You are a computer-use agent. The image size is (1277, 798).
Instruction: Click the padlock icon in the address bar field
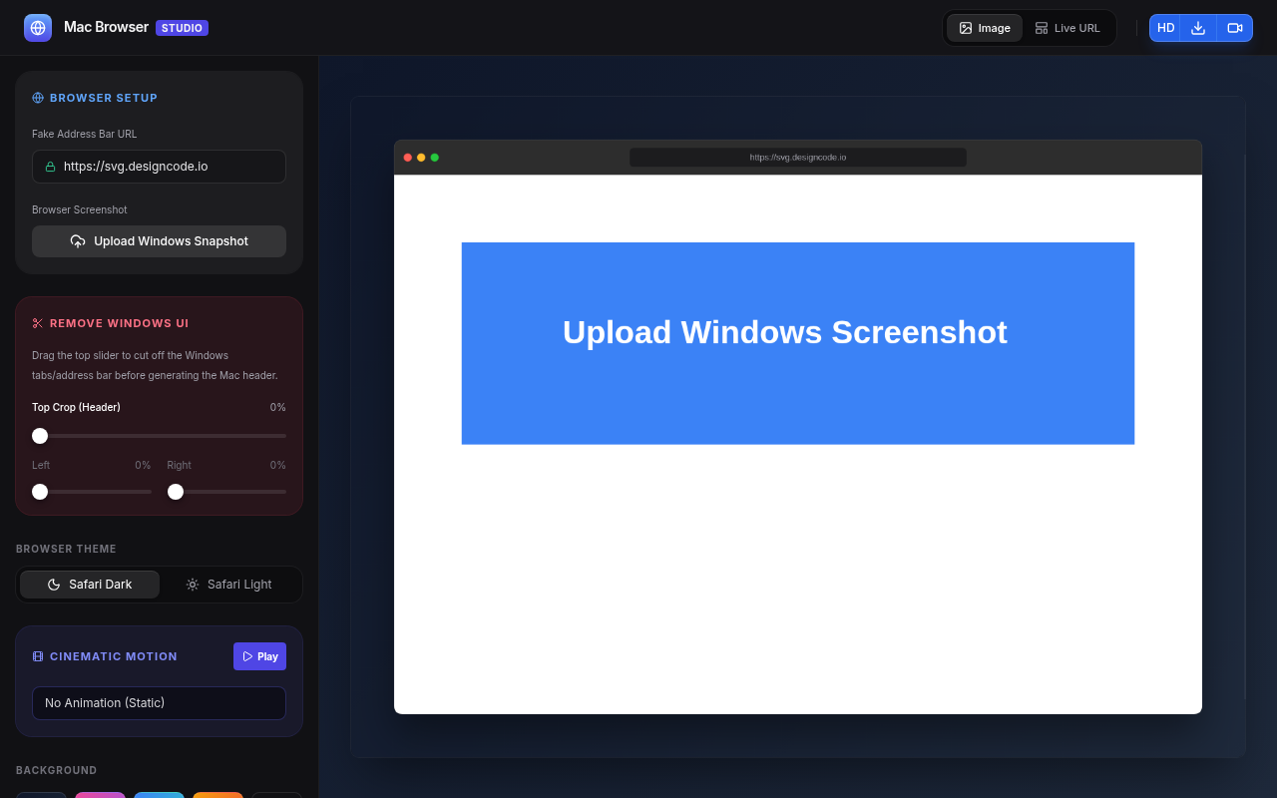pyautogui.click(x=50, y=167)
